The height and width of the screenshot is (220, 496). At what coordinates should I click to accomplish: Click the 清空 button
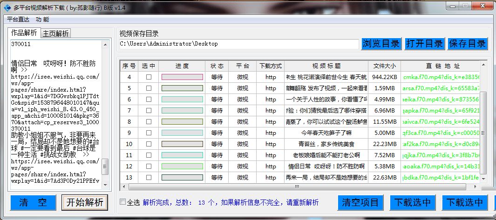(33, 202)
